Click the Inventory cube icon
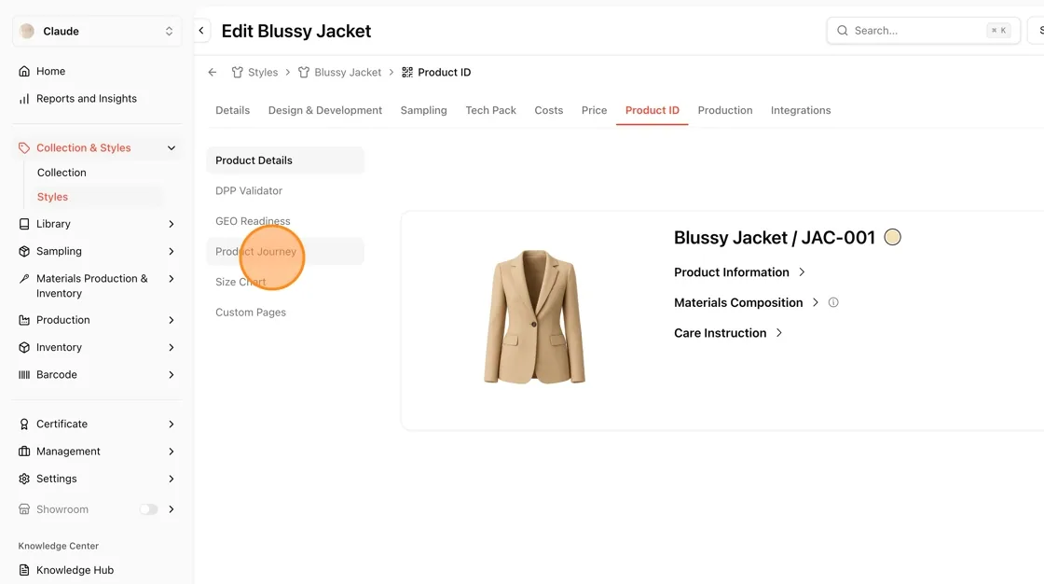 24,347
